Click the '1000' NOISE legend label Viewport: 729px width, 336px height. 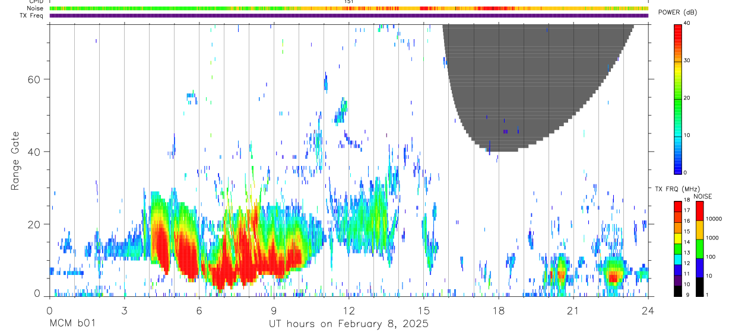(712, 238)
